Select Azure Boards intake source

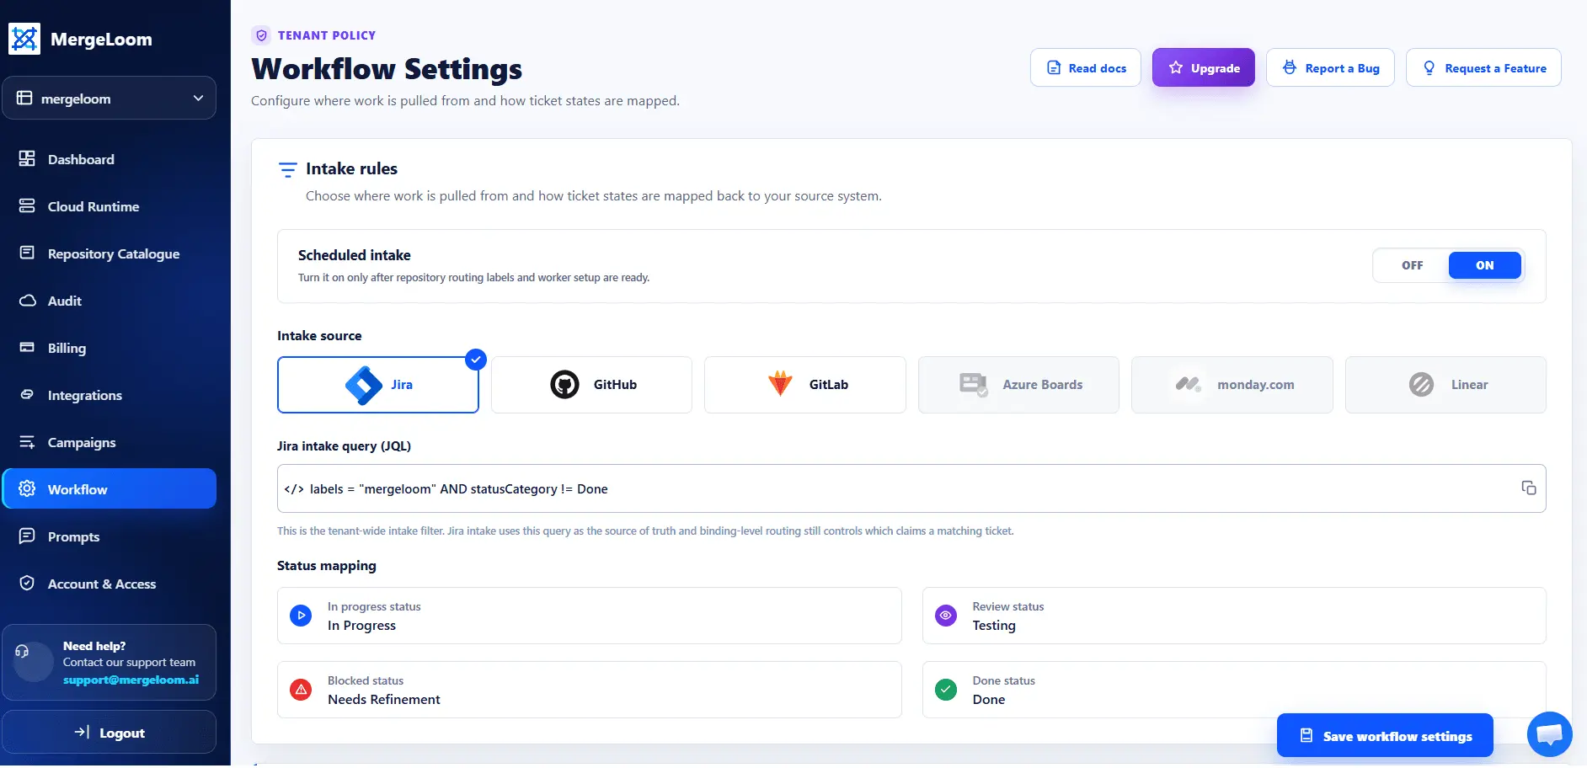coord(1018,385)
